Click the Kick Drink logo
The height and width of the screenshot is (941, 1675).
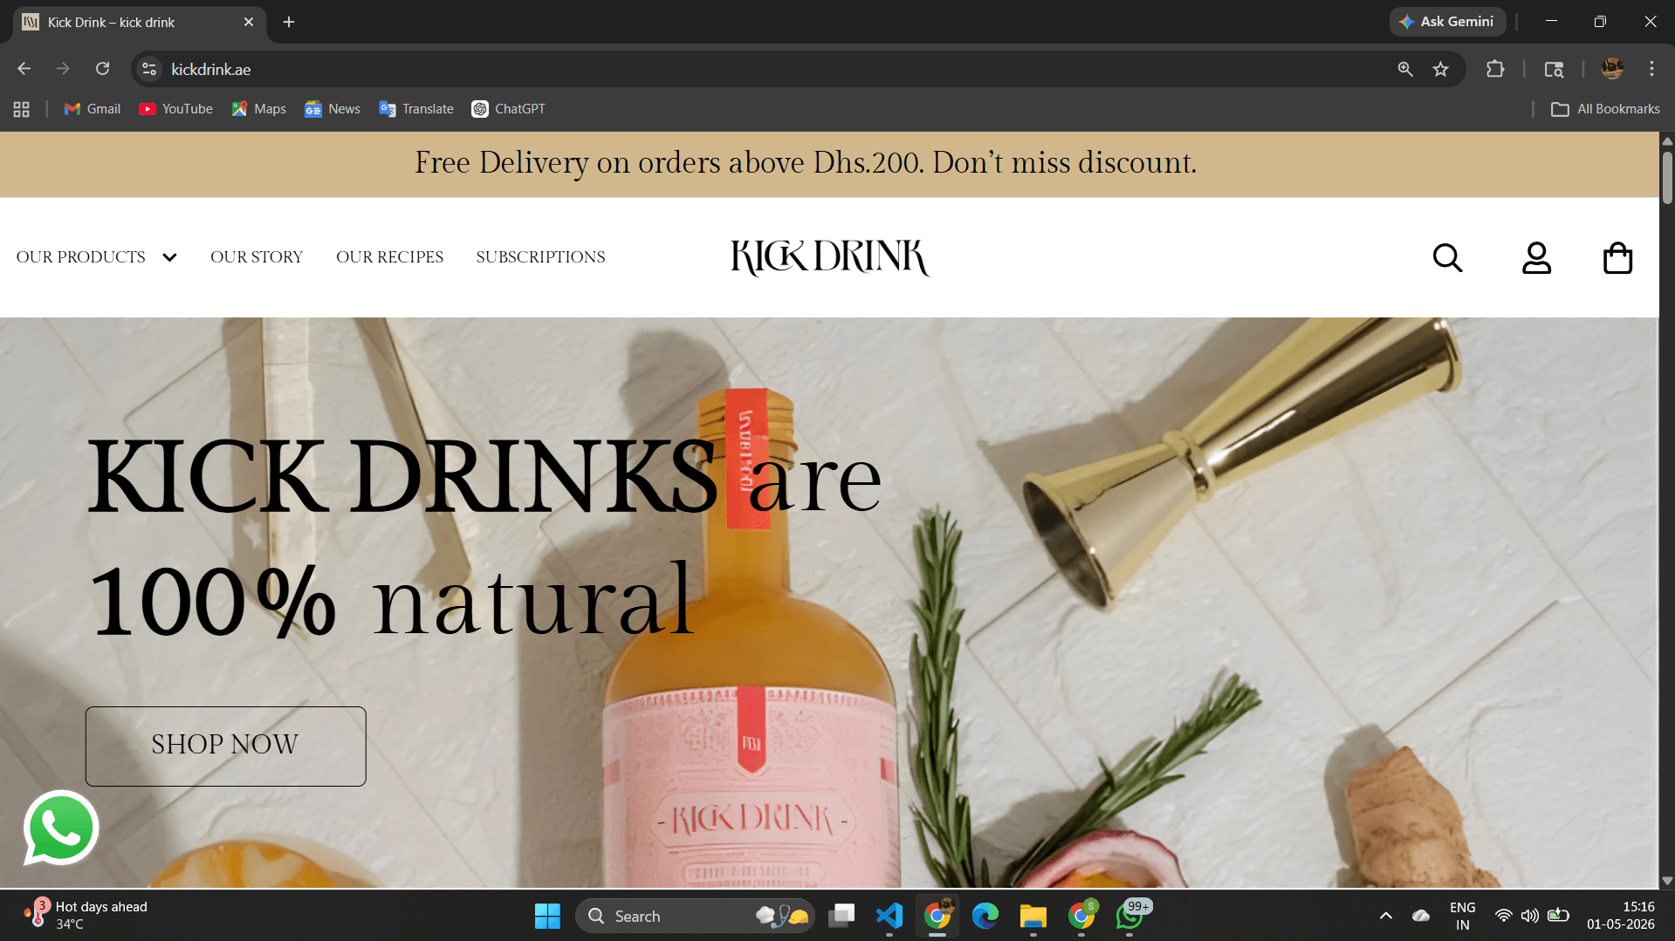(830, 257)
